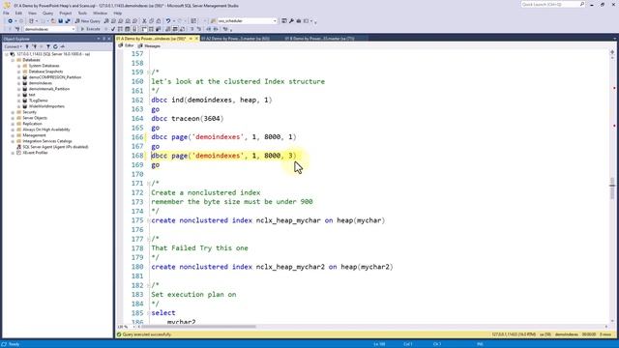619x348 pixels.
Task: Collapse the comment block at line 171
Action: [x=148, y=184]
